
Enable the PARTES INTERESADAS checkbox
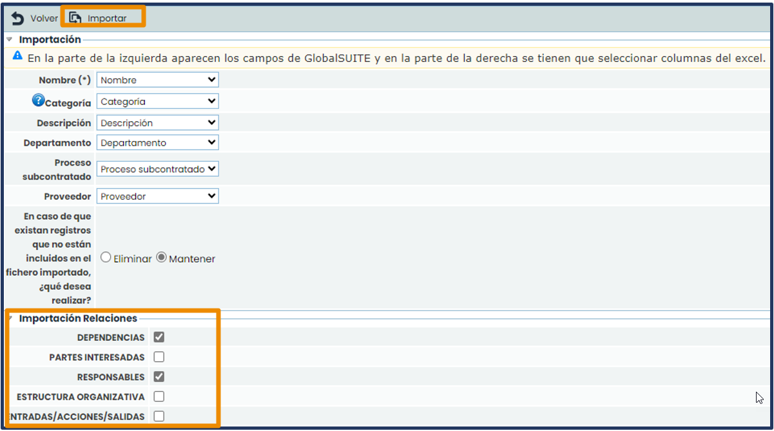click(159, 357)
